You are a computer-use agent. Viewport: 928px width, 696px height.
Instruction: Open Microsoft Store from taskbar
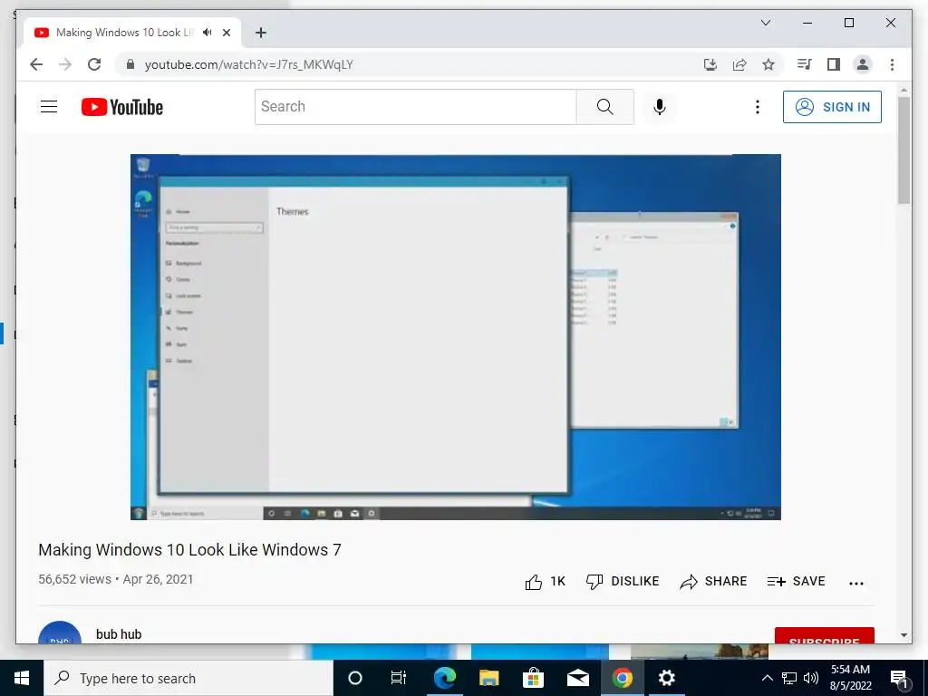pos(533,678)
